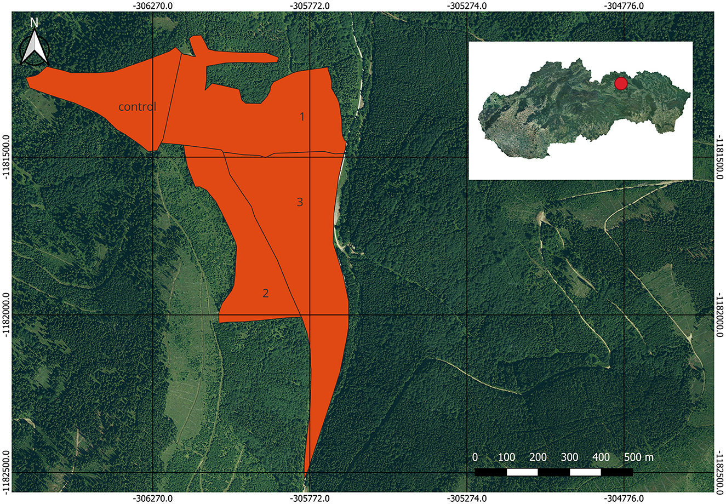
Task: Click the 'control' plot label
Action: coord(138,107)
